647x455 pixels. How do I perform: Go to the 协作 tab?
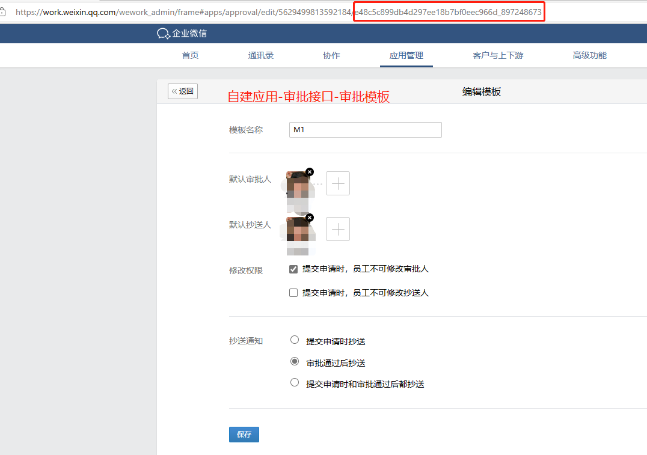click(x=331, y=55)
